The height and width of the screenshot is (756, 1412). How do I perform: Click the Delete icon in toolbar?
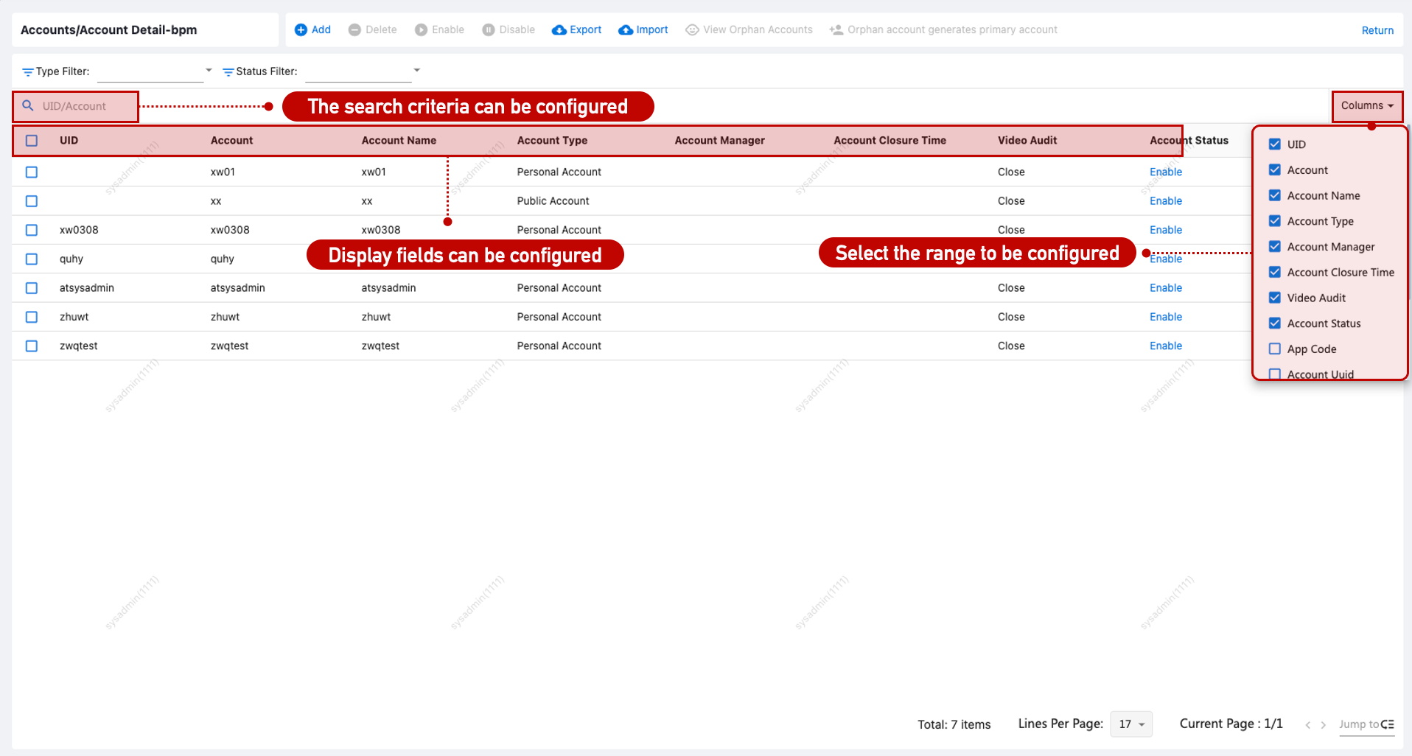coord(353,29)
